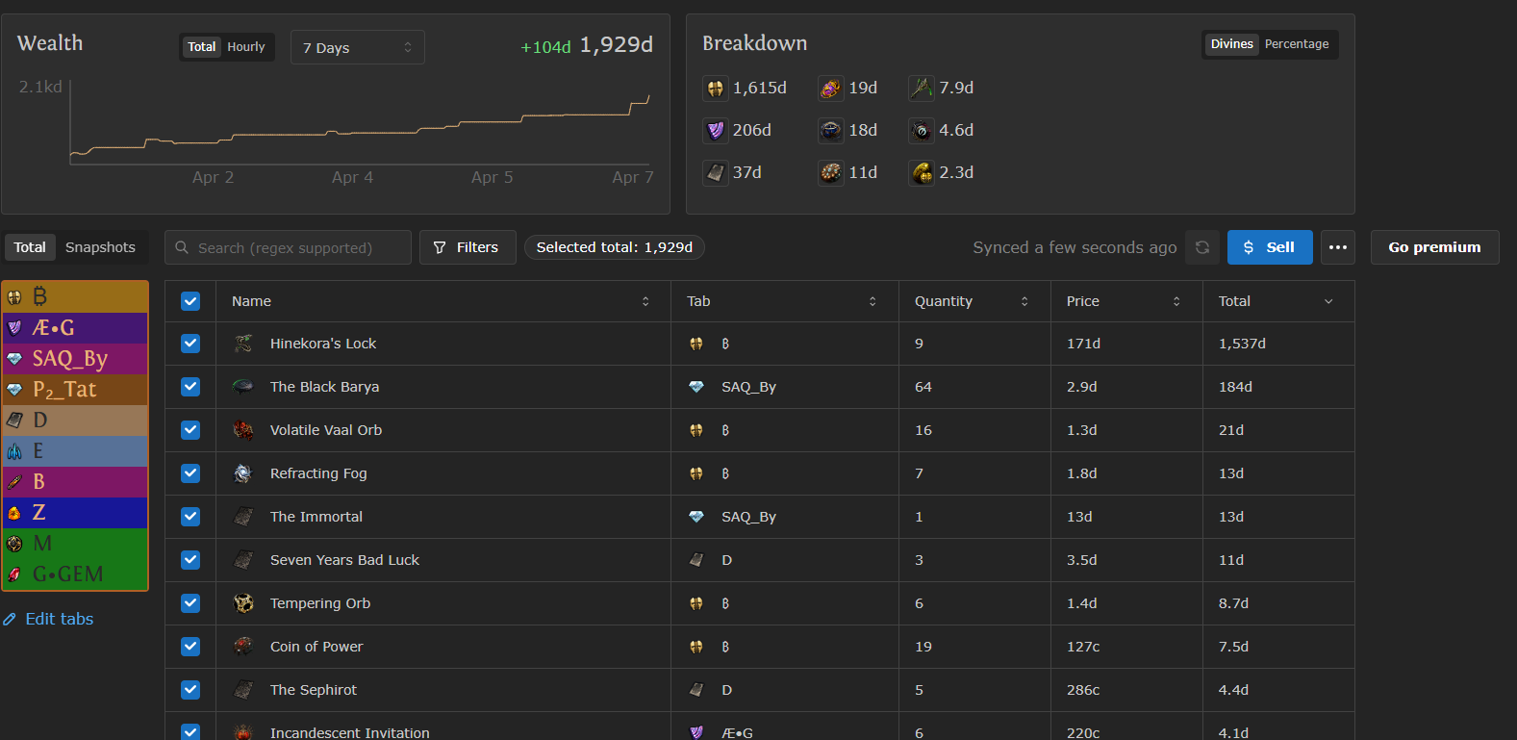Click the Go premium button
Viewport: 1517px width, 740px height.
pos(1434,247)
